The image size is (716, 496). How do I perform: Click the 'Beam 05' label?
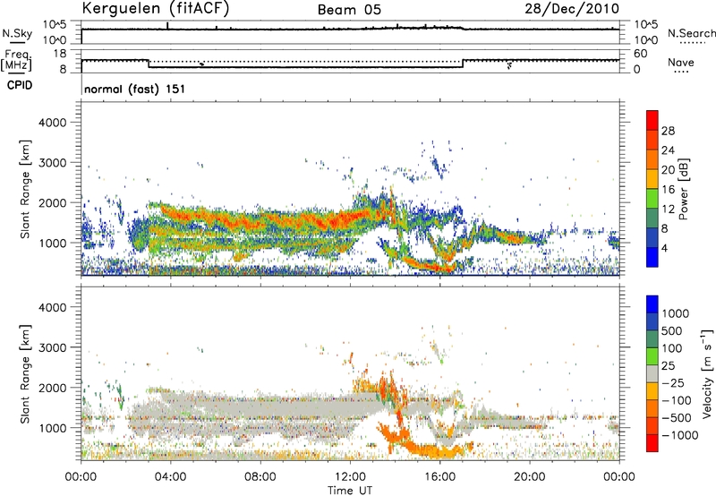(349, 10)
